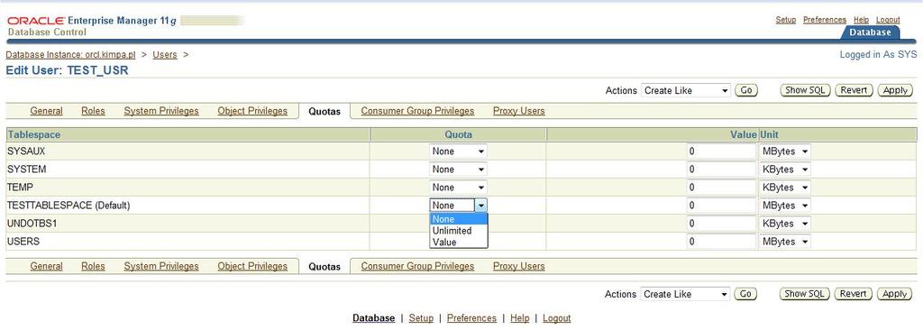The height and width of the screenshot is (330, 923).
Task: Click the SYSAUX value input field
Action: pos(721,151)
